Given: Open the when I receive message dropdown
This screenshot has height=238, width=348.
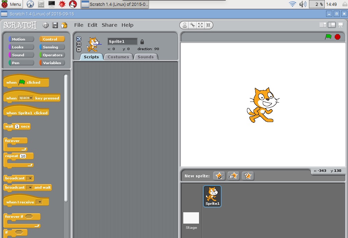Looking at the screenshot, I should click(x=39, y=202).
